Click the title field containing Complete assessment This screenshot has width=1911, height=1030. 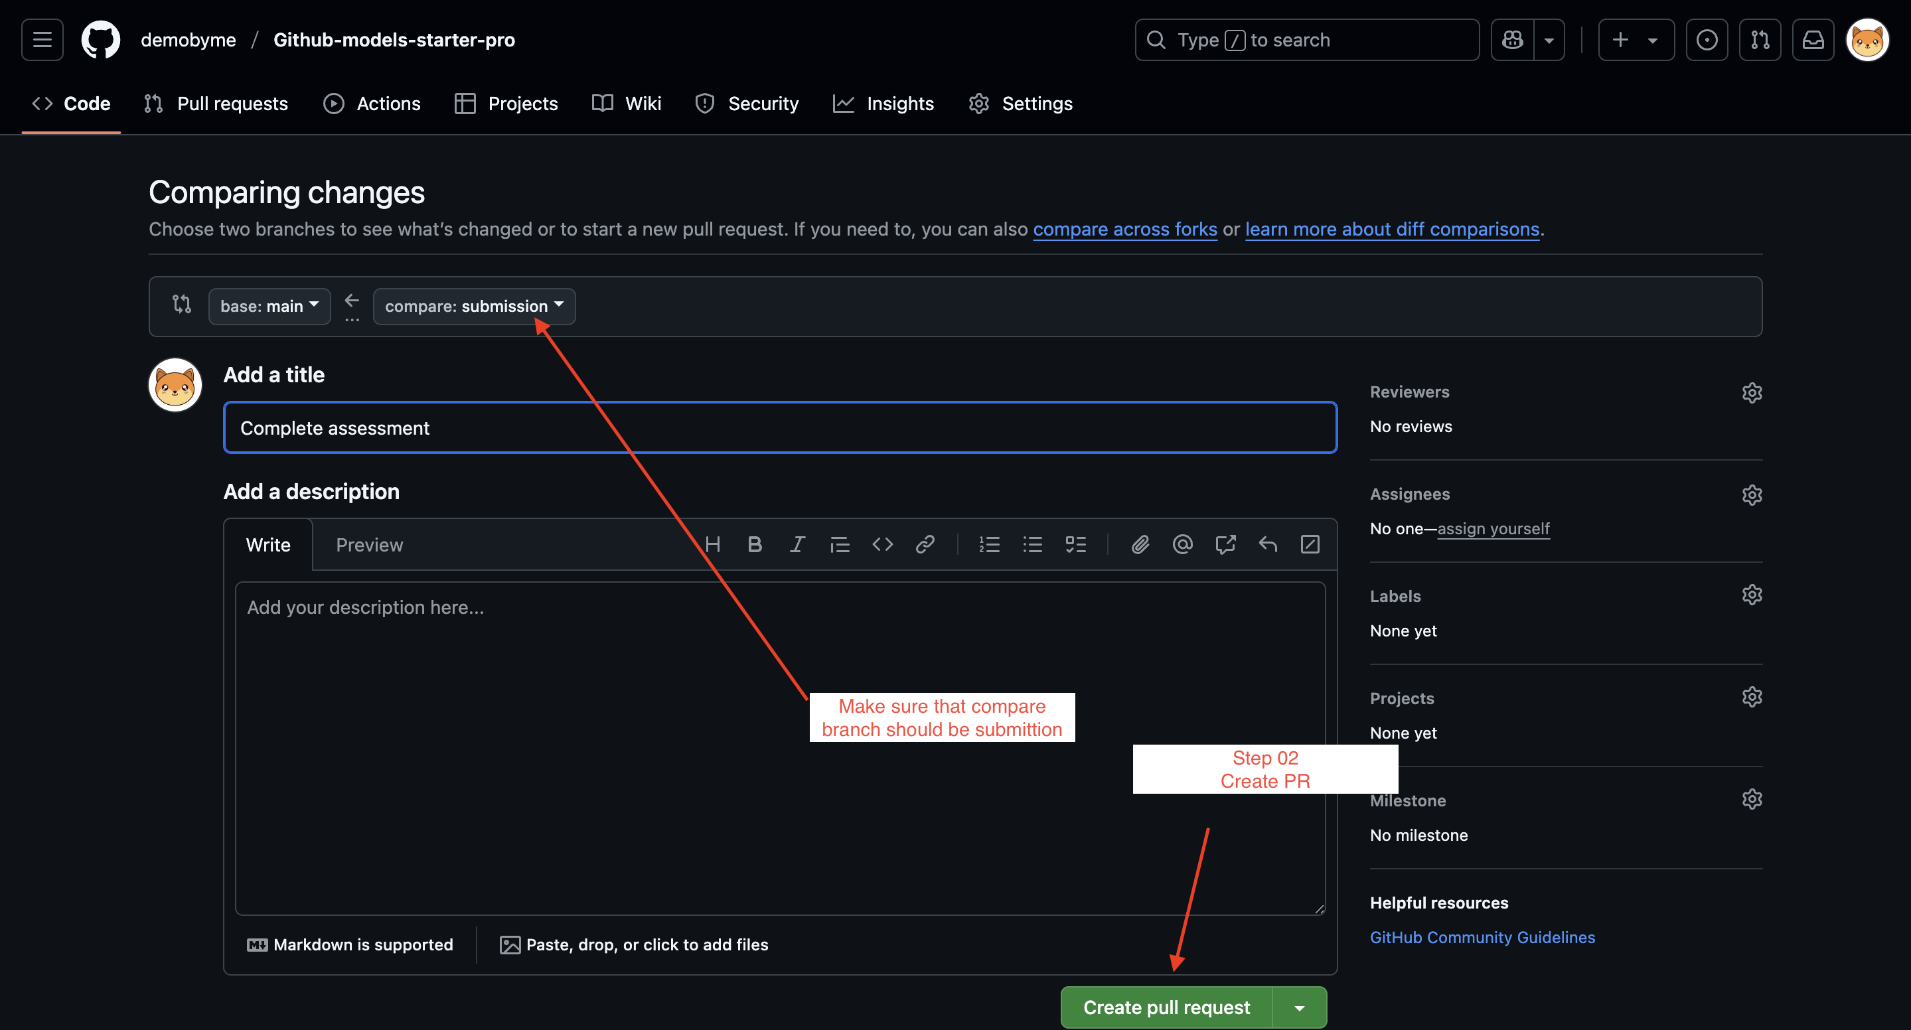780,427
